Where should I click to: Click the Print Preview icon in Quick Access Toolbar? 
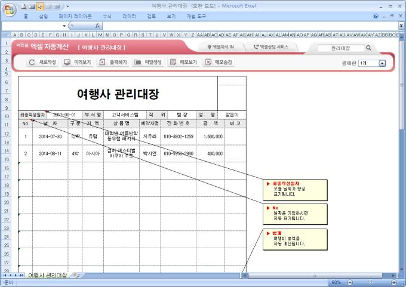click(x=24, y=7)
